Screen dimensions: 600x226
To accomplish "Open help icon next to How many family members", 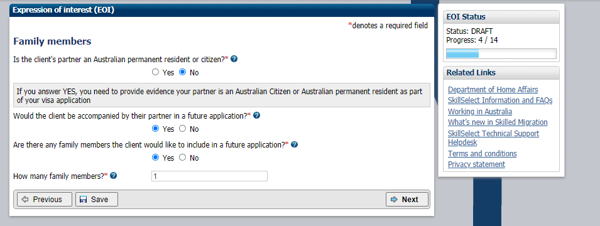I will pos(113,176).
